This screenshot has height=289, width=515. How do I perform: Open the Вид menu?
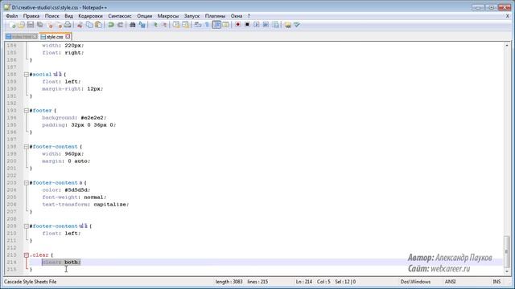[68, 16]
